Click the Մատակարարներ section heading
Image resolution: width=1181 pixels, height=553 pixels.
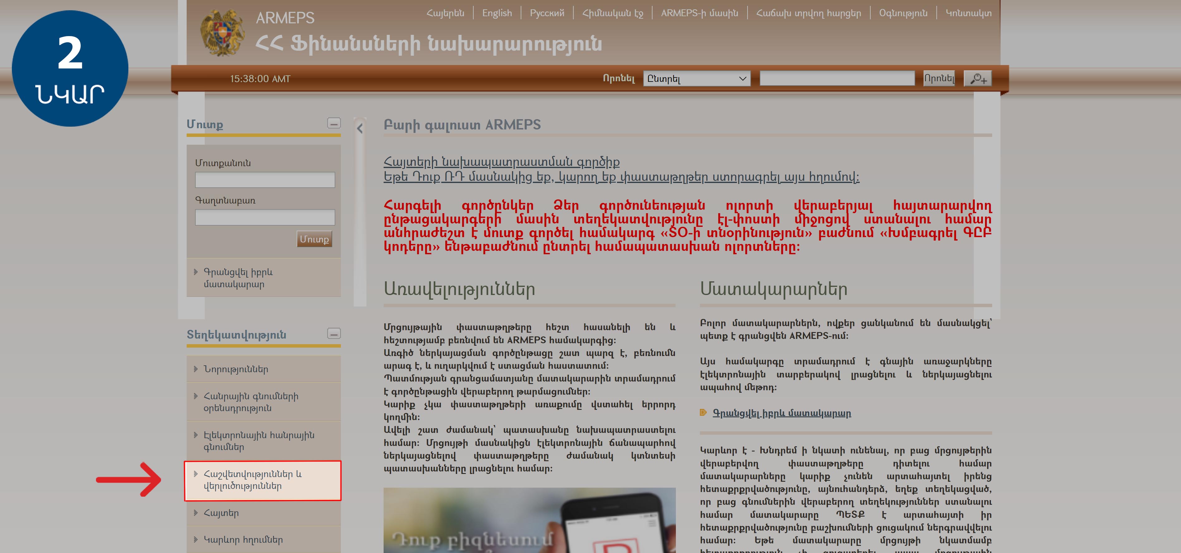(x=773, y=289)
